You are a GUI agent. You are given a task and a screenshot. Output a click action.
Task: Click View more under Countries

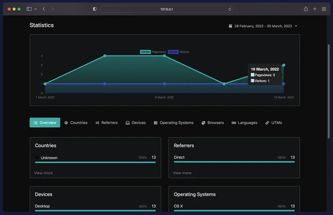click(43, 173)
